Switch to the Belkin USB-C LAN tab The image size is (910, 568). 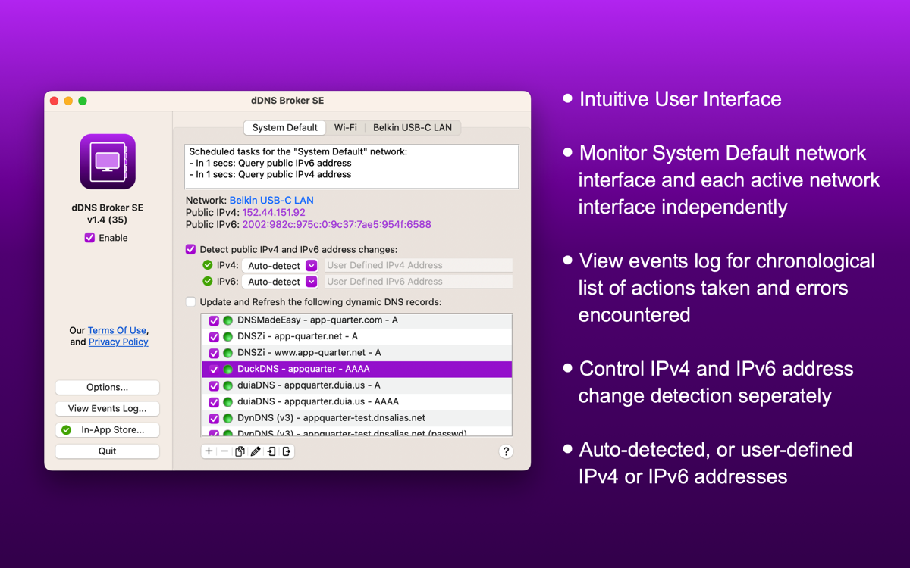tap(412, 127)
